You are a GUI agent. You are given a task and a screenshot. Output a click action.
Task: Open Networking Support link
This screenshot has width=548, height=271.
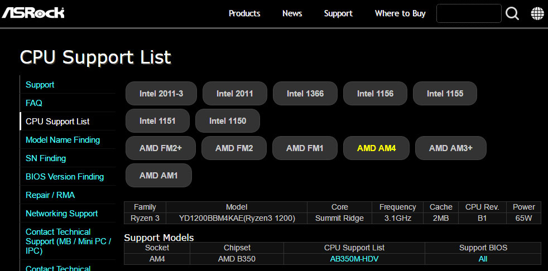tap(61, 214)
